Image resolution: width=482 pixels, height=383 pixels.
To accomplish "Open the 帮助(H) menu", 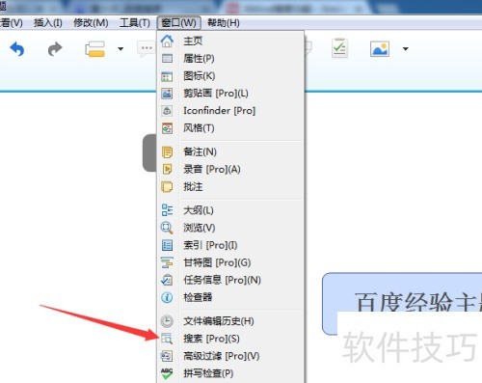I will [224, 23].
